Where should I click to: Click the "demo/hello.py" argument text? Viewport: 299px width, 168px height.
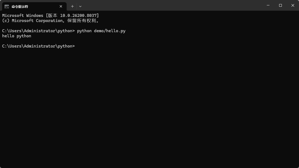click(x=110, y=31)
